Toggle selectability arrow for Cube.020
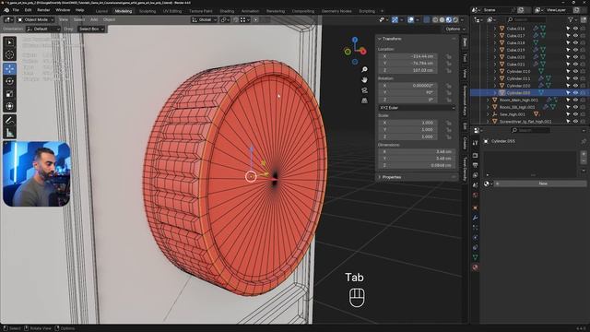590x332 pixels. [x=568, y=57]
